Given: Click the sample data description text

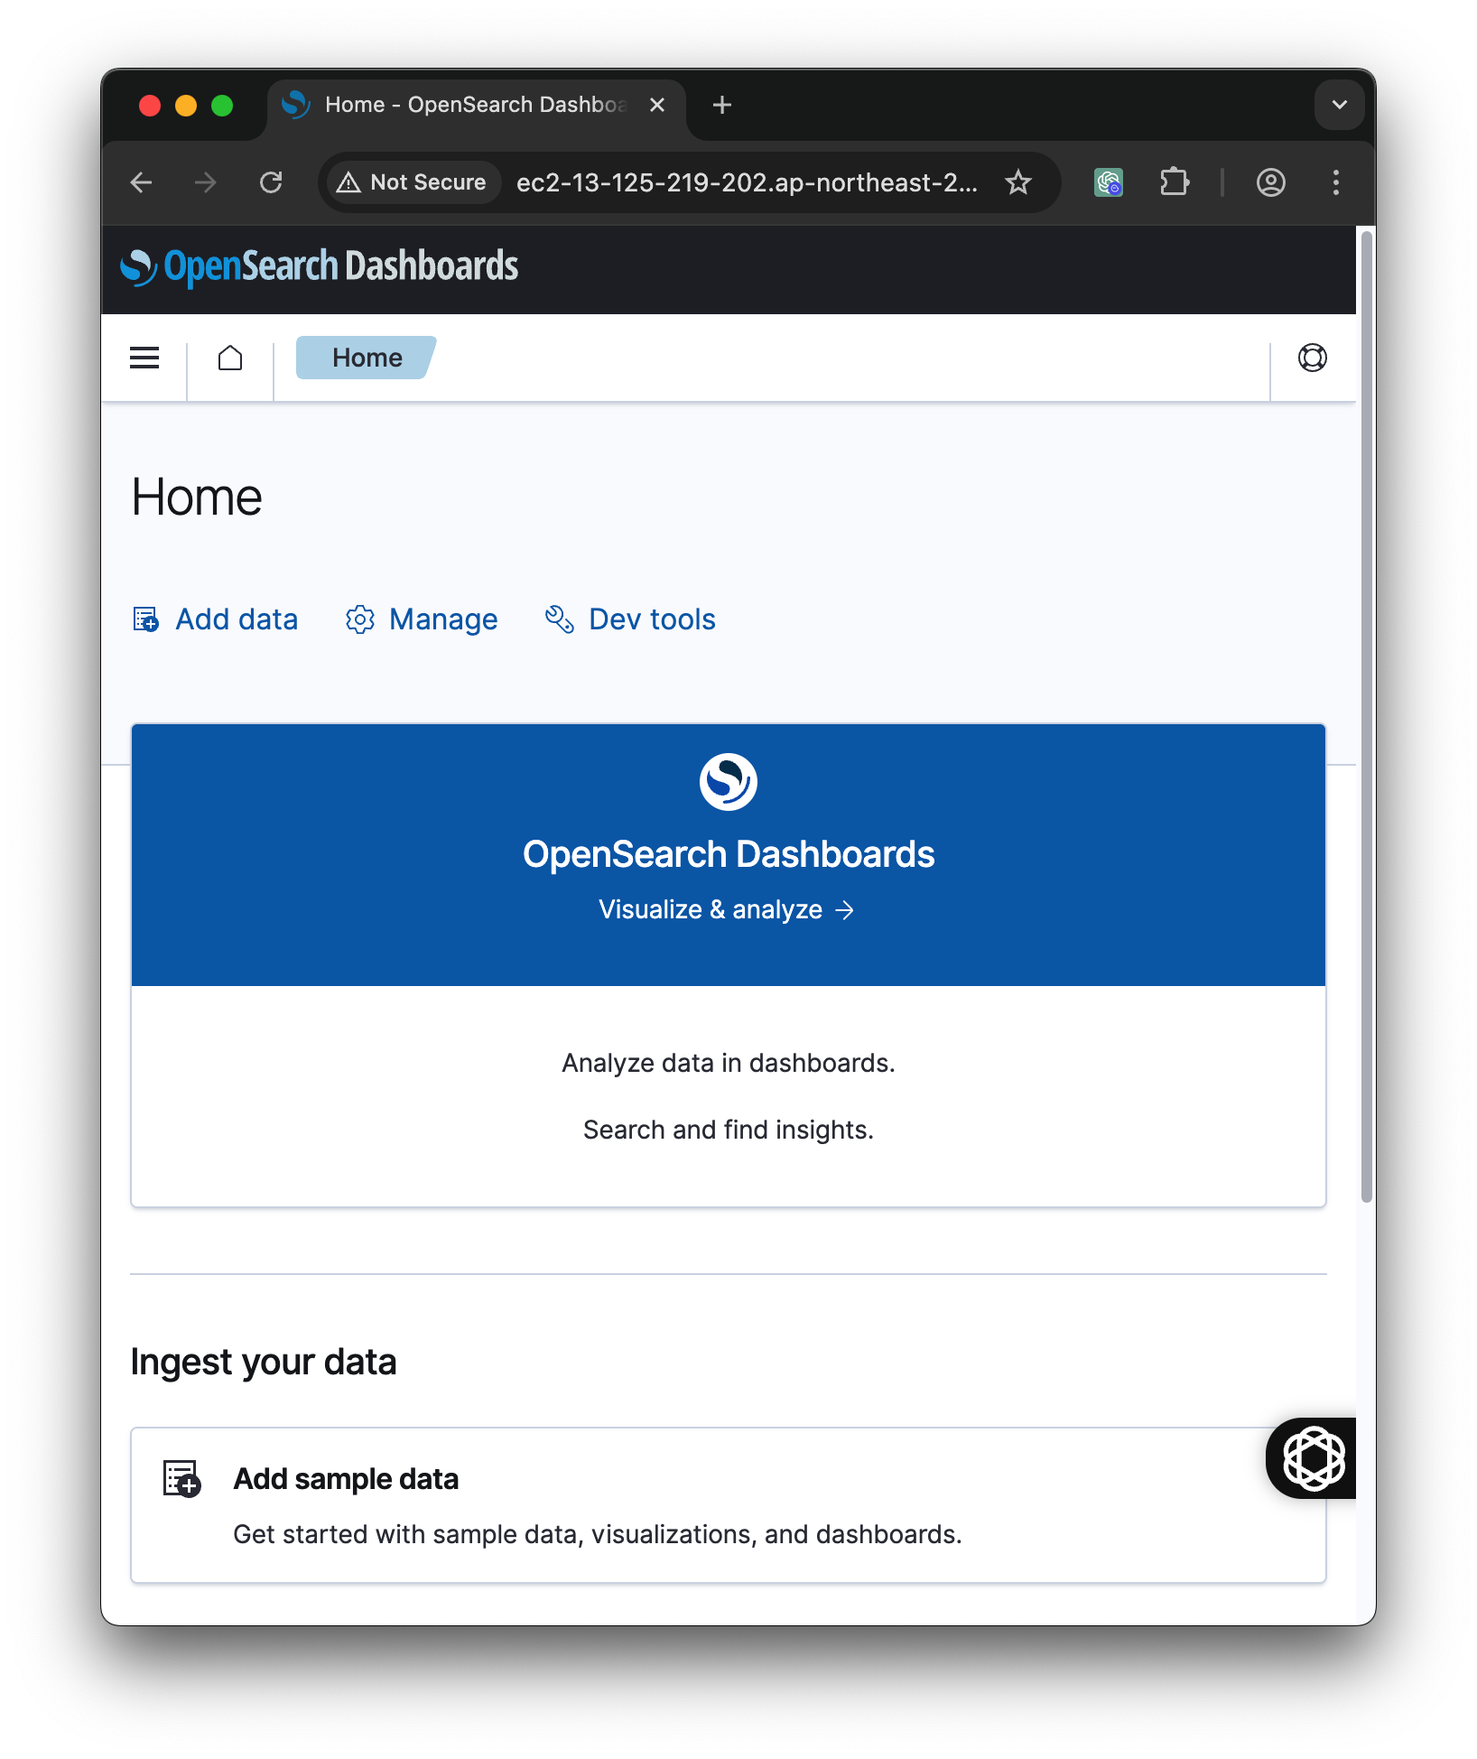Looking at the screenshot, I should tap(598, 1534).
